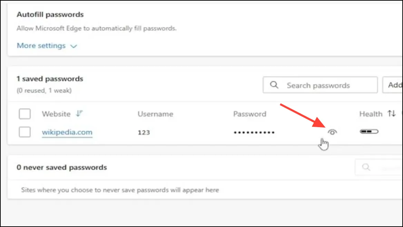Open the More settings link
The image size is (403, 227).
[x=41, y=46]
